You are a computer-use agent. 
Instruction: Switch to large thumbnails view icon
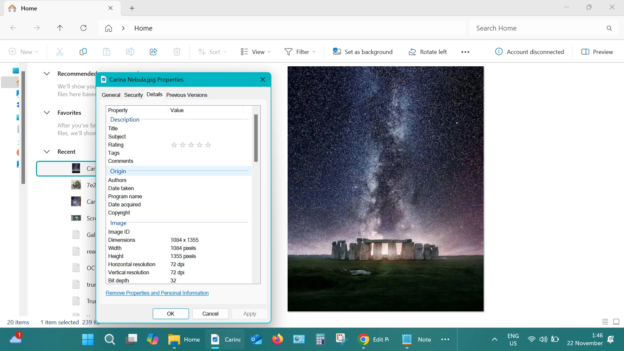[x=616, y=322]
